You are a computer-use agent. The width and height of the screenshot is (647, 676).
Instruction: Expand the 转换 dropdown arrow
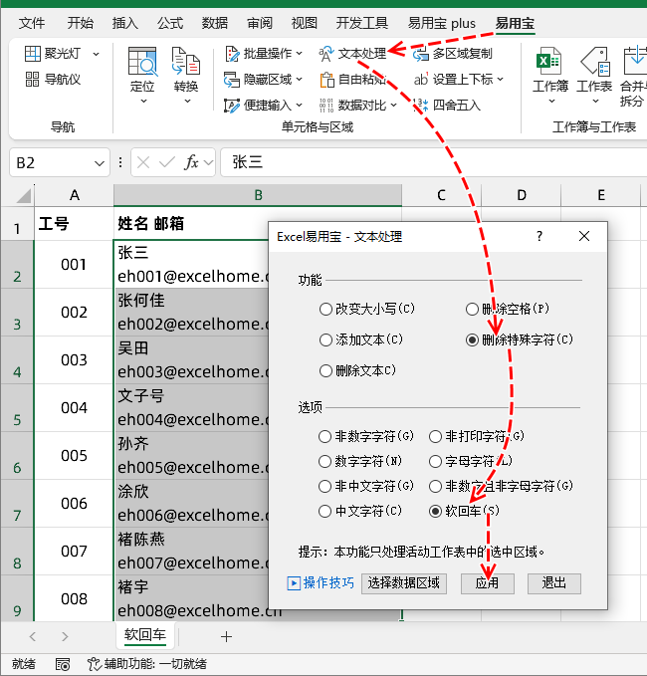[187, 102]
